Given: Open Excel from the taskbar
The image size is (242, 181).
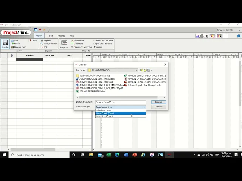Looking at the screenshot, I should (109, 155).
